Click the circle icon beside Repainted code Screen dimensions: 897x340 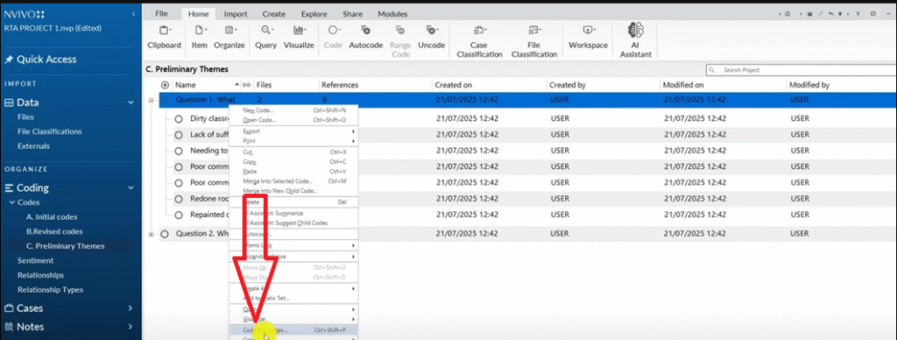pos(179,215)
